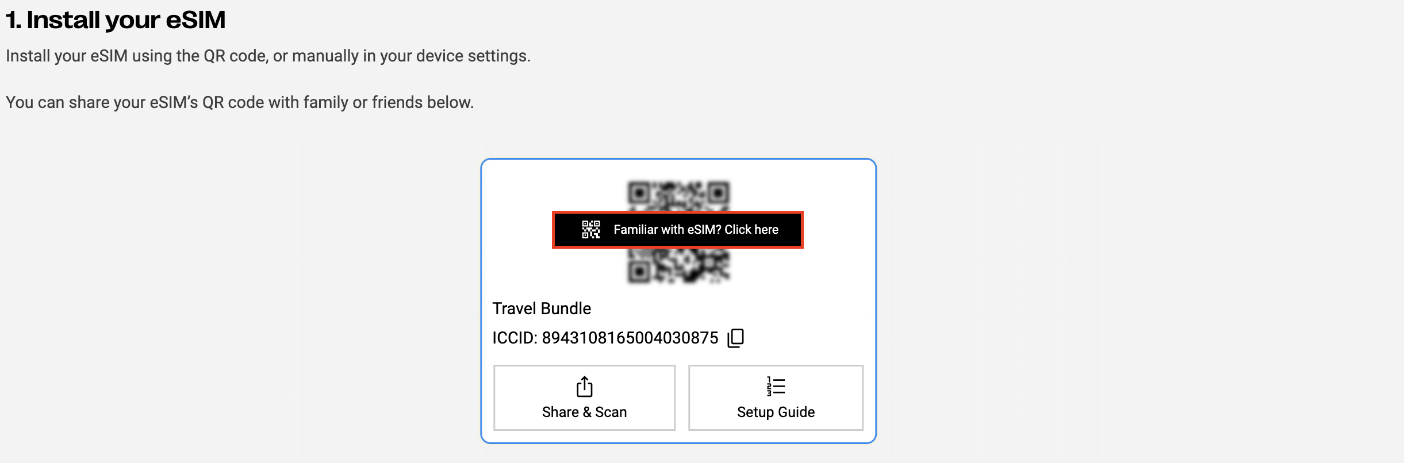Select the Travel Bundle label
This screenshot has height=463, width=1404.
click(542, 308)
